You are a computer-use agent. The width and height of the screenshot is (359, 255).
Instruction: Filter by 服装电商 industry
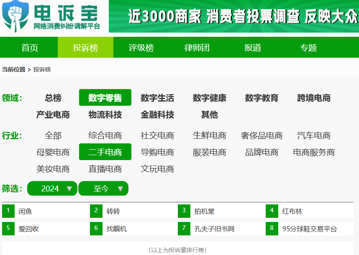[x=210, y=152]
